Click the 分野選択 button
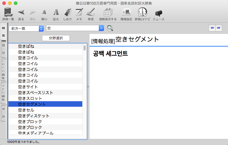The width and height of the screenshot is (228, 145). coord(56,38)
